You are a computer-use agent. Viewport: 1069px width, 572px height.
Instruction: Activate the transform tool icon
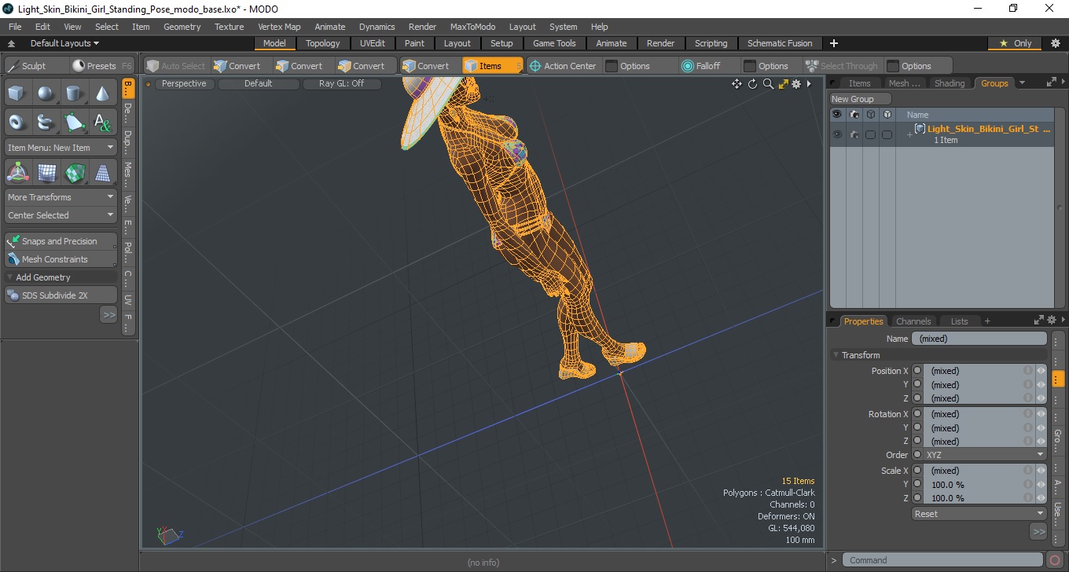17,172
